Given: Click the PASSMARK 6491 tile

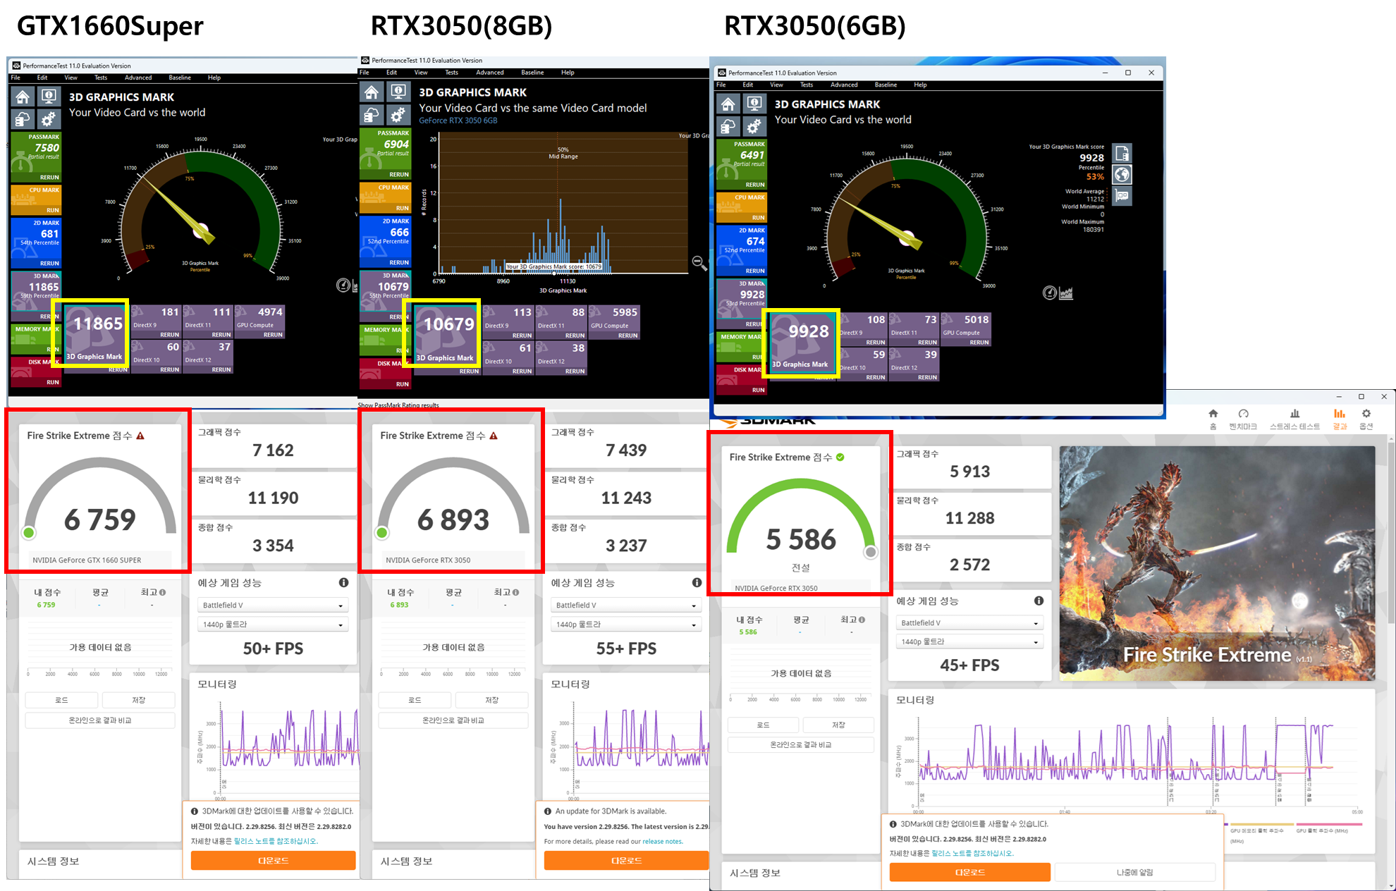Looking at the screenshot, I should click(741, 164).
